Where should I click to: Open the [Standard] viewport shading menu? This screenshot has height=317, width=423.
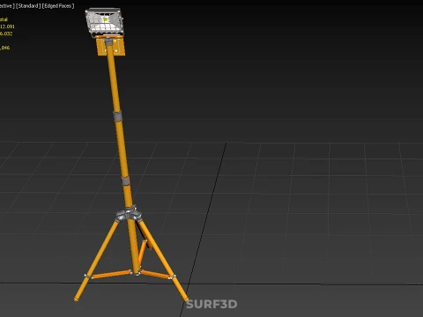coord(28,5)
